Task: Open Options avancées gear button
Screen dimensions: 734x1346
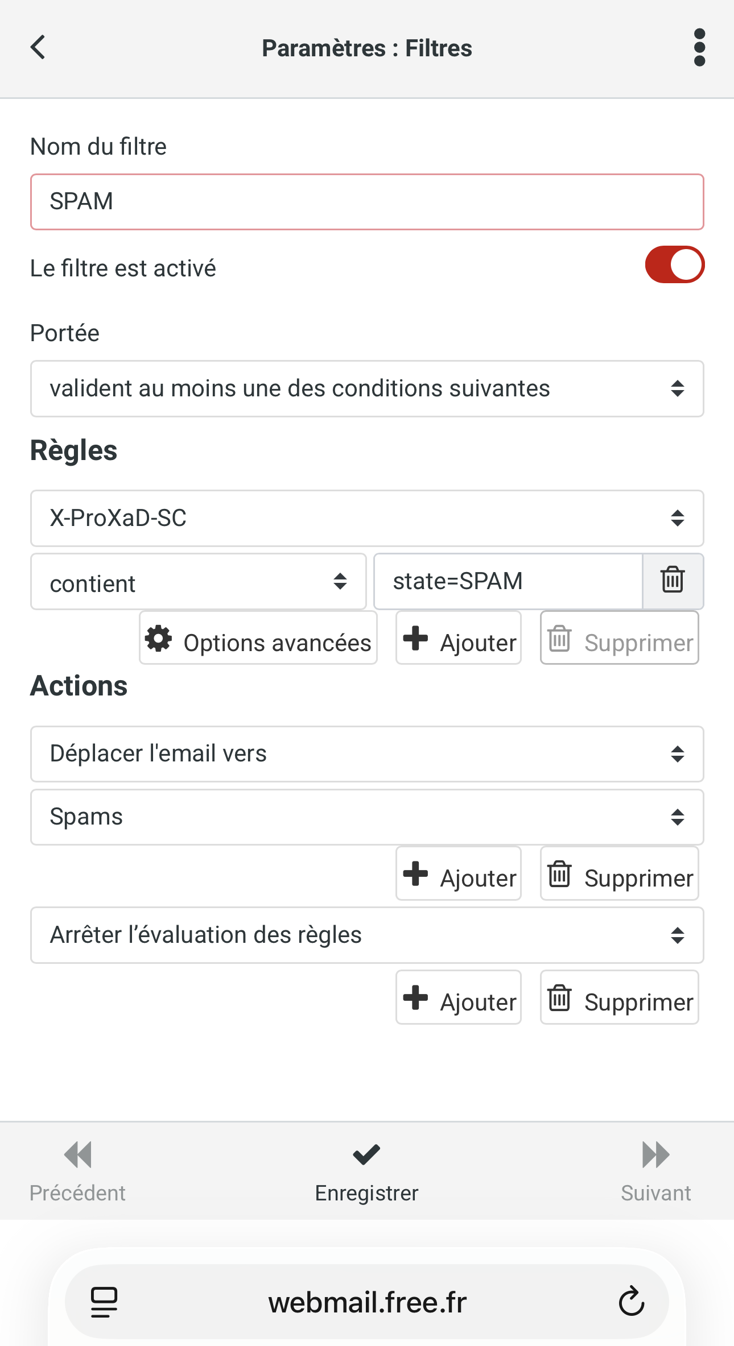Action: click(x=258, y=638)
